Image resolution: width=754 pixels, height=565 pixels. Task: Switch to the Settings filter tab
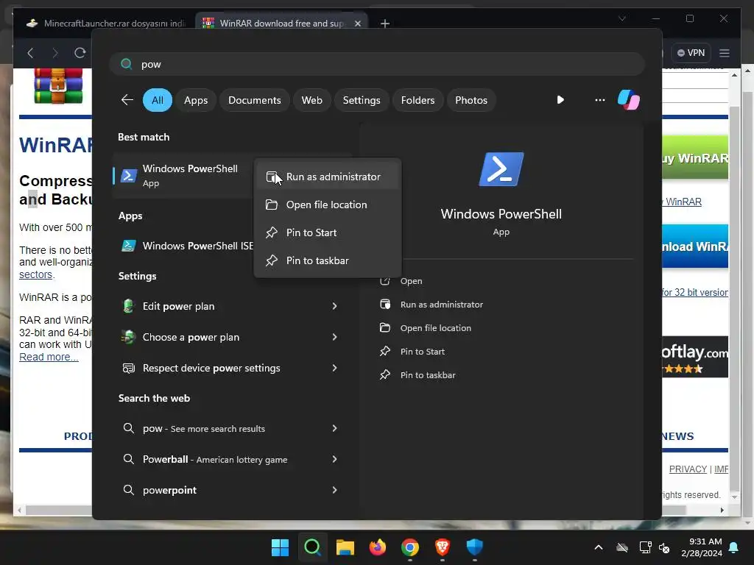coord(361,100)
